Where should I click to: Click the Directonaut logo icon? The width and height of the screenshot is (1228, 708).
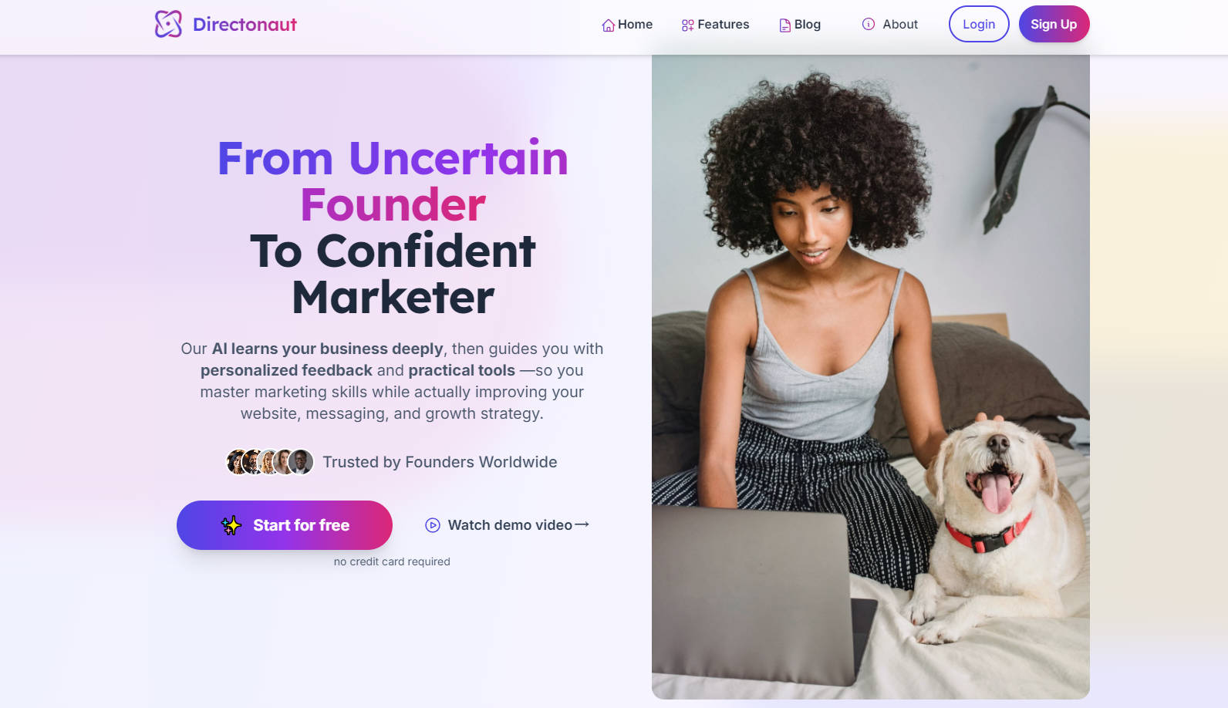pos(168,24)
